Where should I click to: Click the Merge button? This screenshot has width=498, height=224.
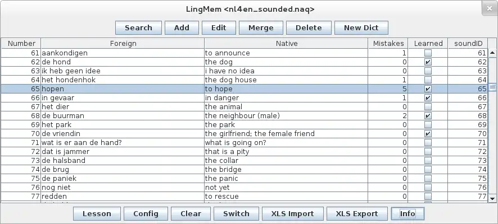260,28
